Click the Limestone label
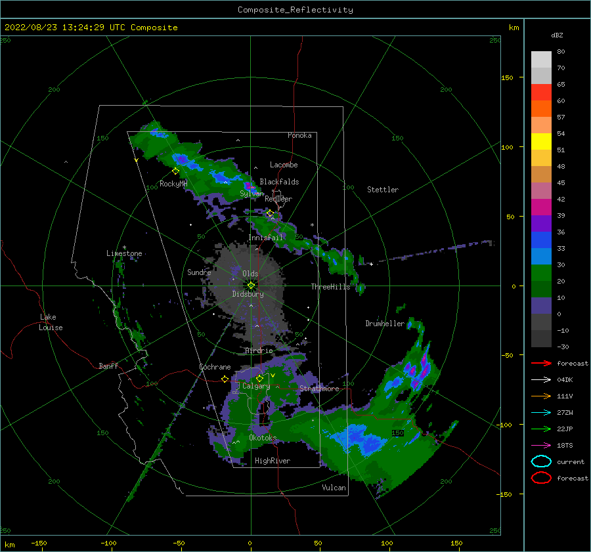This screenshot has width=591, height=552. pos(124,253)
